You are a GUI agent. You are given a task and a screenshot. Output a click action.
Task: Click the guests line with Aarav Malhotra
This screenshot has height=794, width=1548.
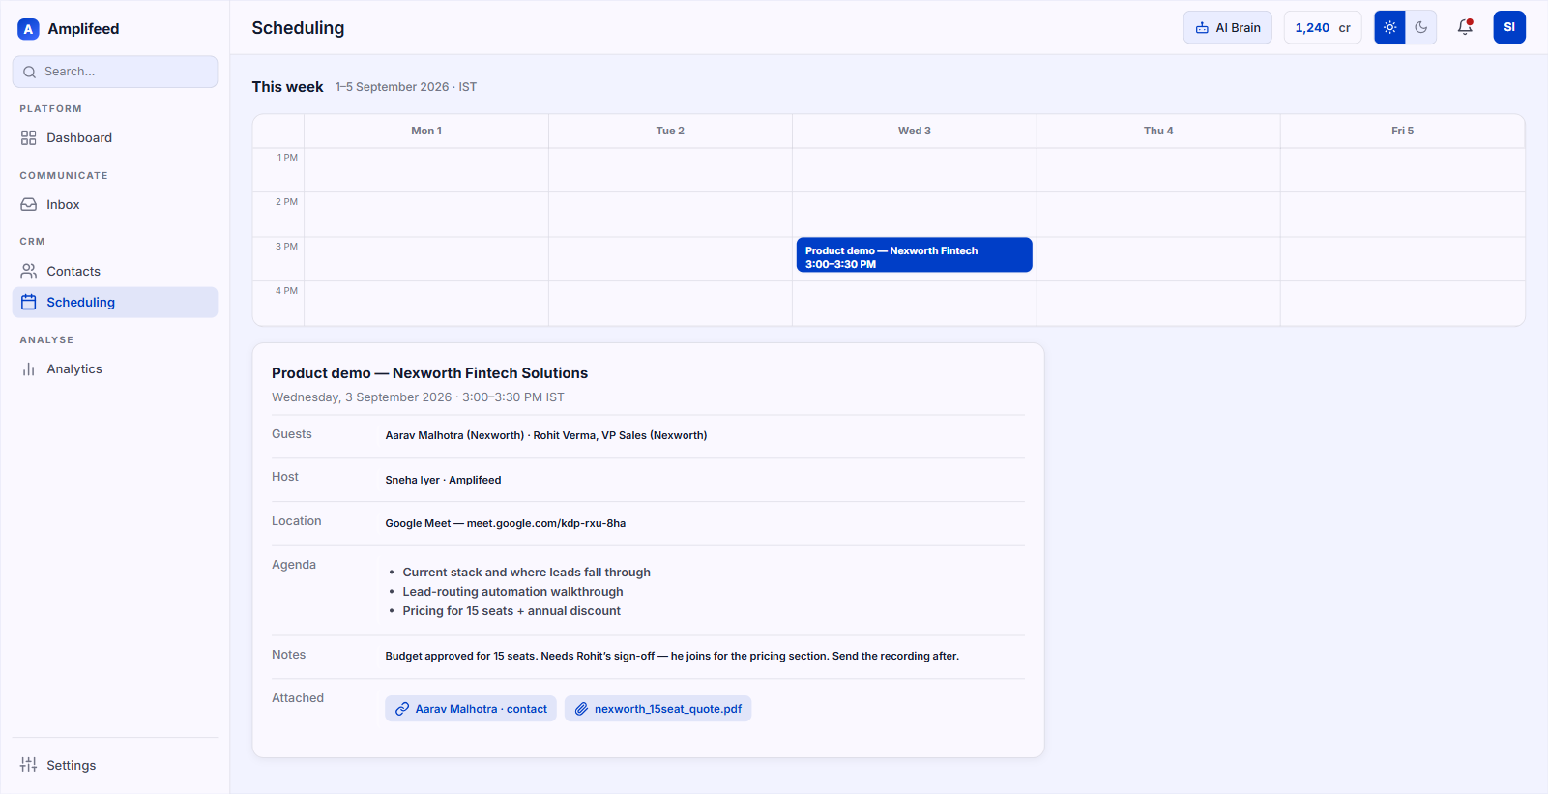coord(546,435)
